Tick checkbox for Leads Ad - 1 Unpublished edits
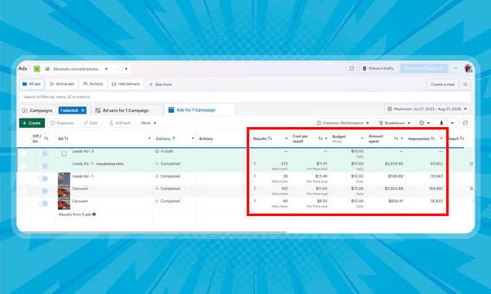491x294 pixels. (23, 166)
